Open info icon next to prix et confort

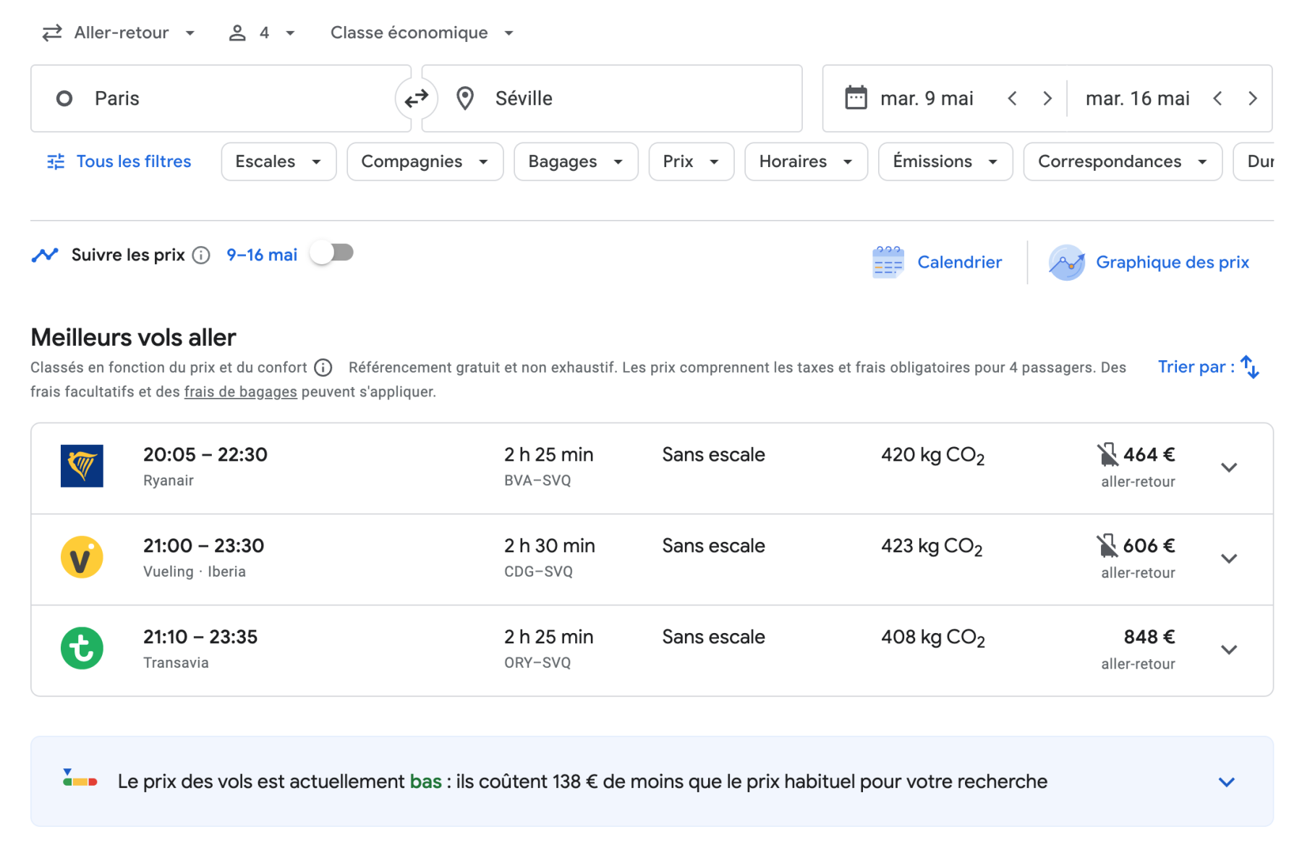[323, 368]
